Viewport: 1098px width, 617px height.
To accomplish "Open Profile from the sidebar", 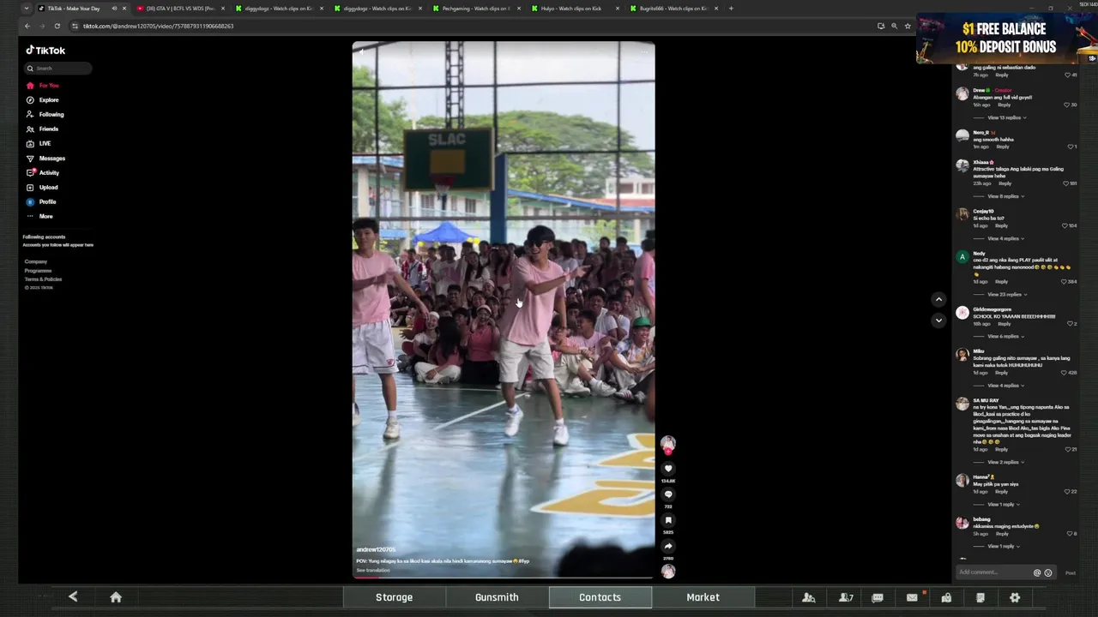I will pos(41,202).
